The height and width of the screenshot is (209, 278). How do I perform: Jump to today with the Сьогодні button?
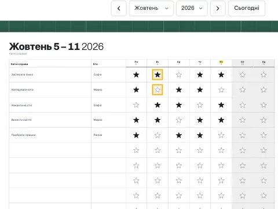click(x=247, y=8)
